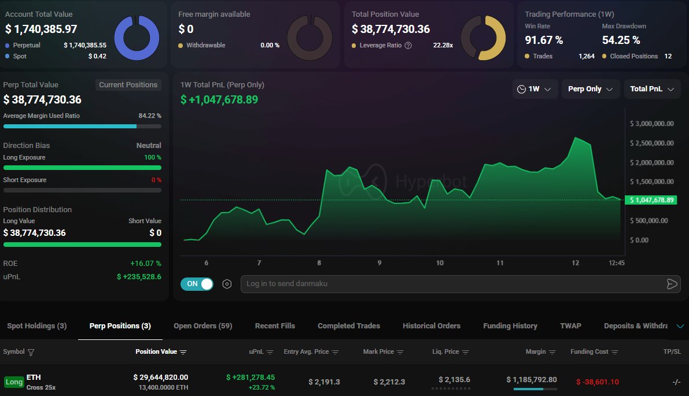Click the ETH symbol in positions row
689x396 pixels.
[x=34, y=378]
